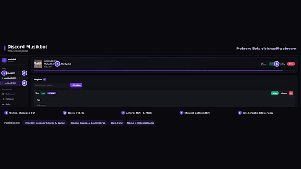Seek on the purple song progress bar
This screenshot has height=169, width=301.
pyautogui.click(x=164, y=70)
